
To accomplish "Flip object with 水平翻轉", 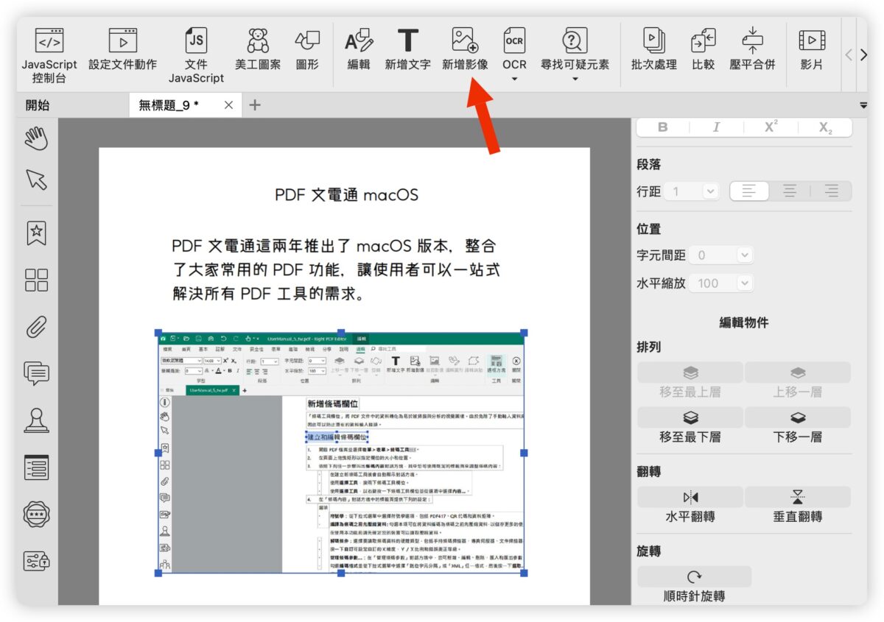I will [690, 506].
